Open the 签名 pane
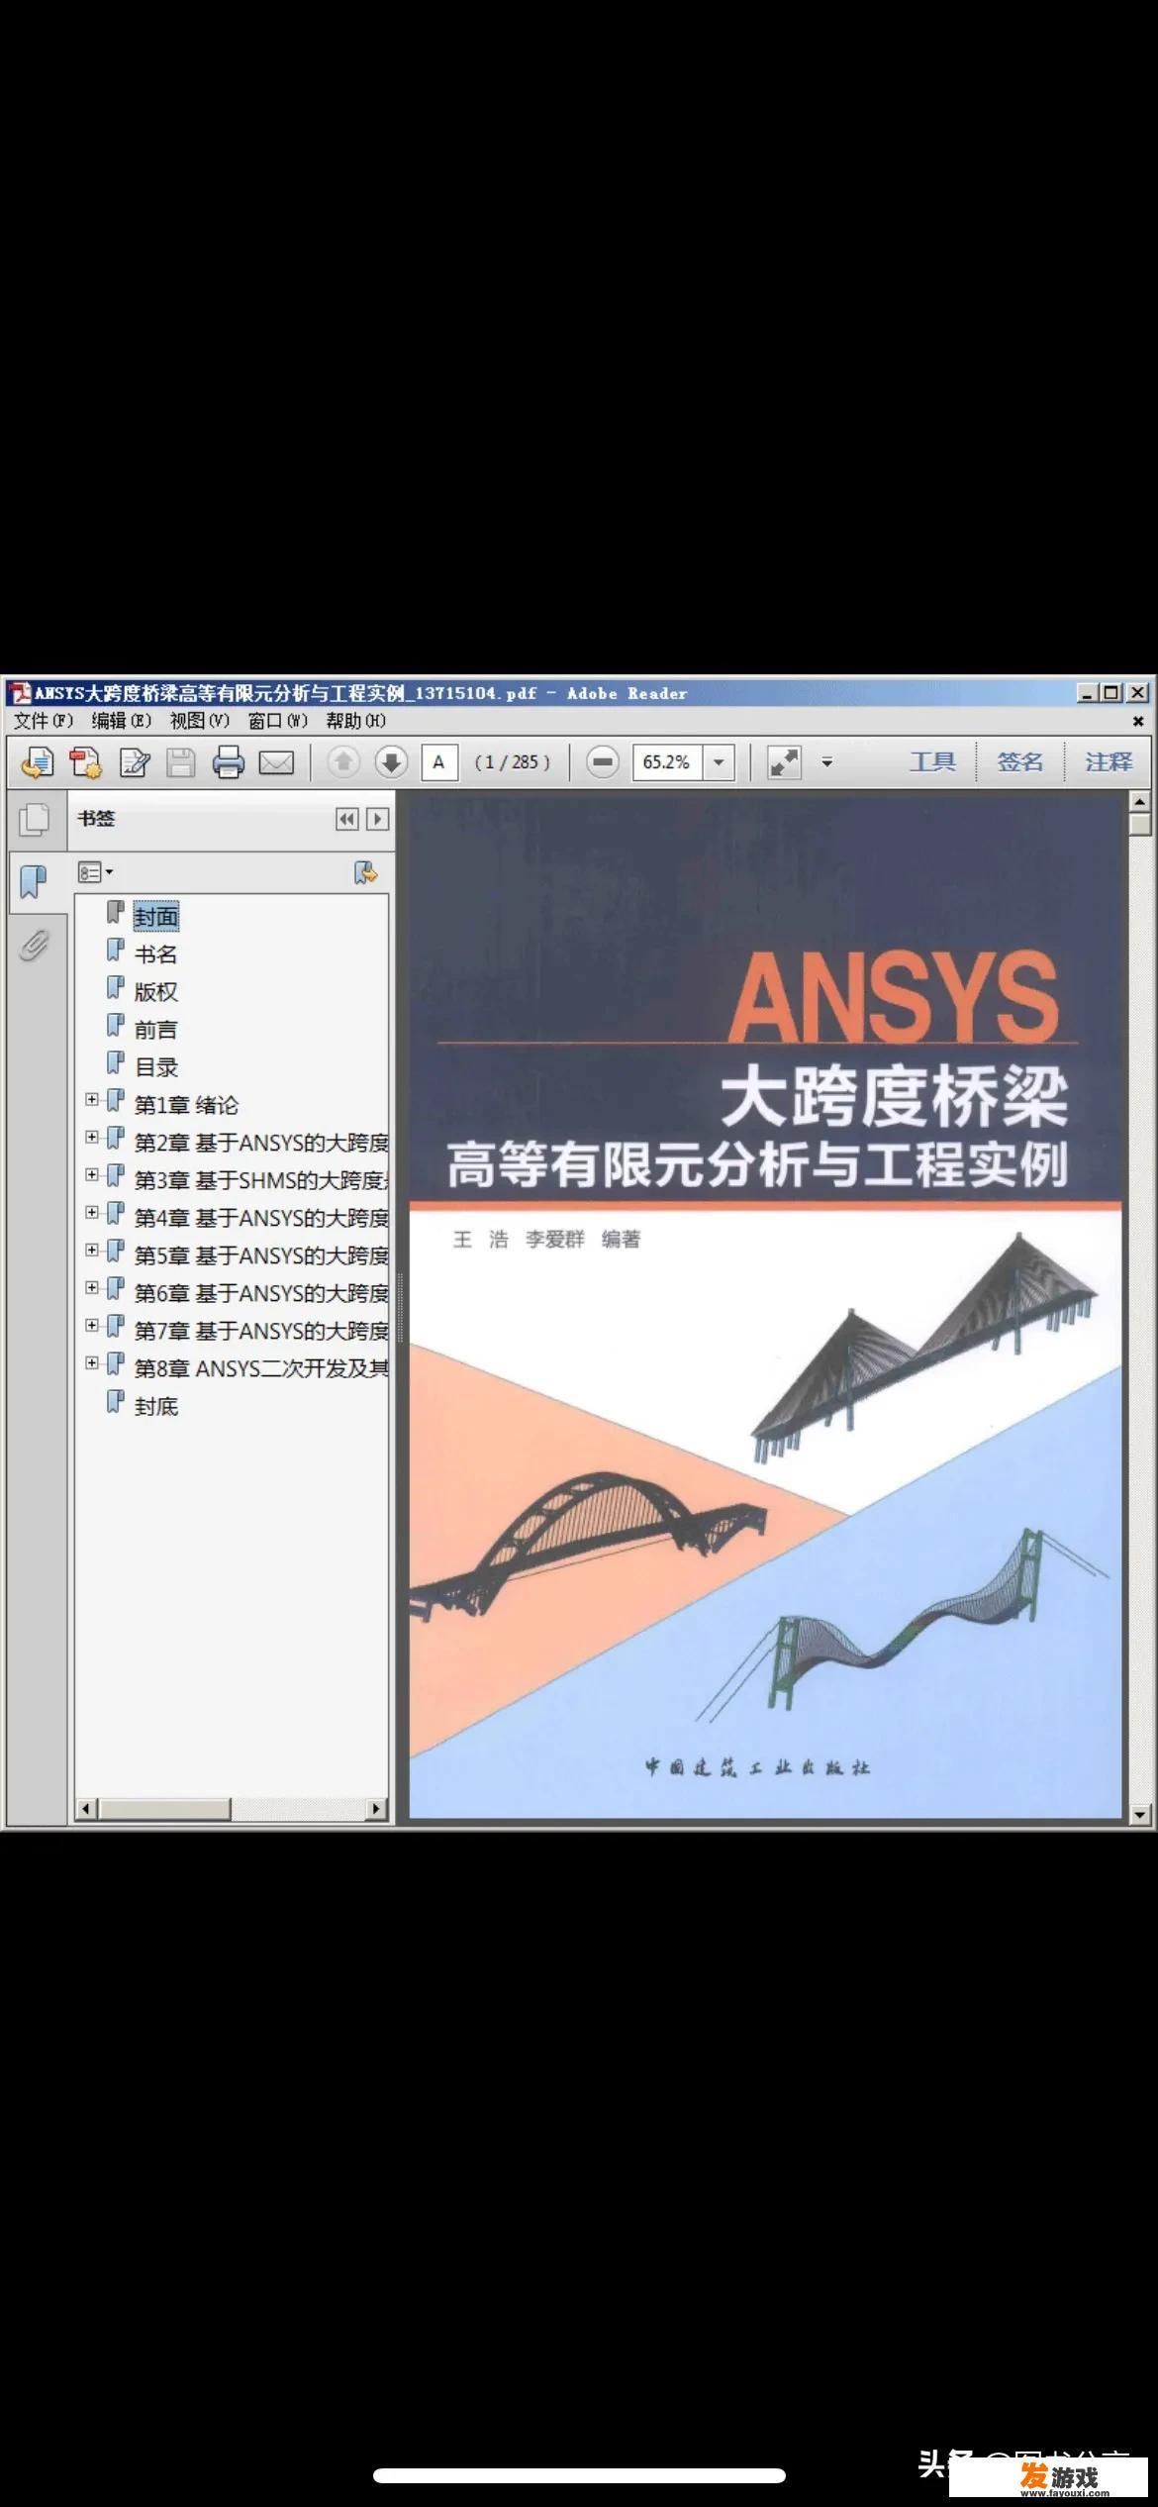This screenshot has width=1158, height=2507. [1019, 761]
